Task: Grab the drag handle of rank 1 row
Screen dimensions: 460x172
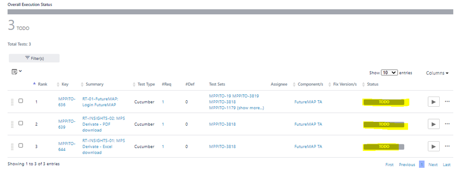Action: coord(12,102)
